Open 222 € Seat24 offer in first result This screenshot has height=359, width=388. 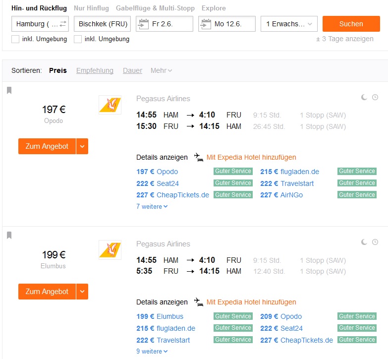tap(158, 183)
